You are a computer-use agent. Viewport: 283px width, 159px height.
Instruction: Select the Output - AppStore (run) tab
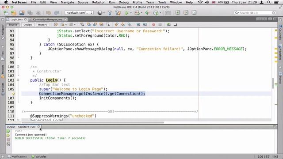tap(21, 127)
